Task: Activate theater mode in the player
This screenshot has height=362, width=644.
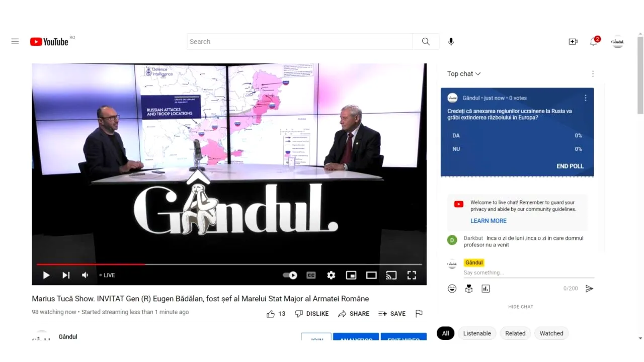Action: [371, 275]
